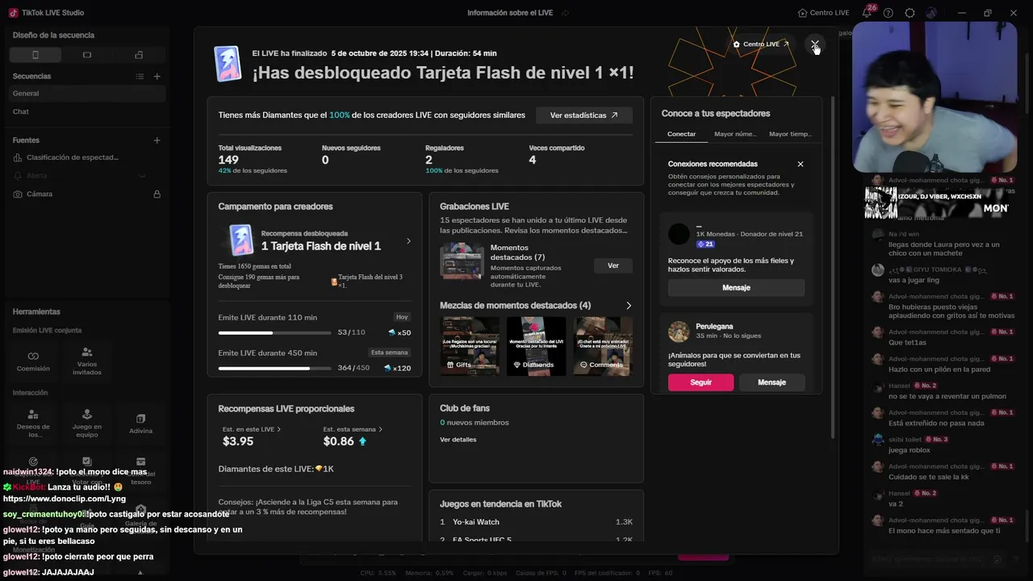Click Emite LIVE durante 110 min progress bar
Image resolution: width=1033 pixels, height=581 pixels.
tap(274, 332)
